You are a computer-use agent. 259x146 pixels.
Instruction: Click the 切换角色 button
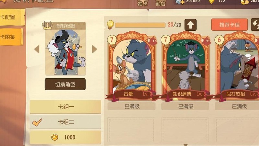coord(65,84)
